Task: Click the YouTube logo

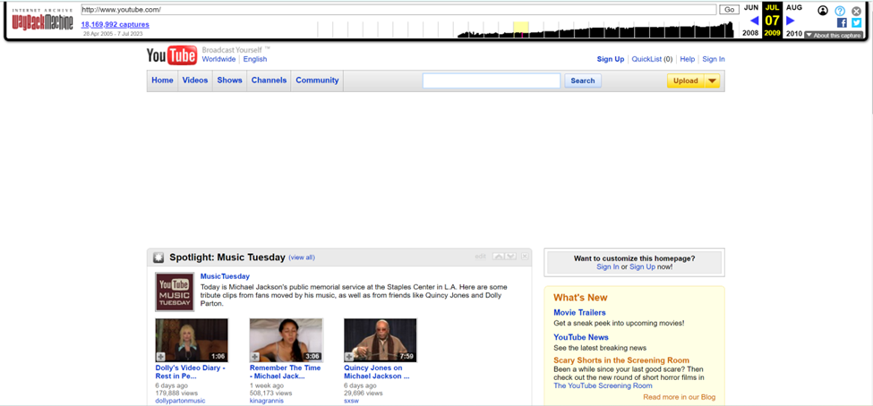Action: (172, 55)
